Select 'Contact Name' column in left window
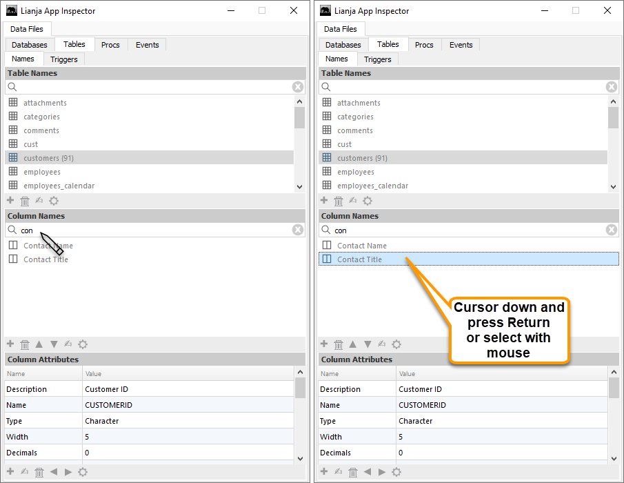 click(x=48, y=246)
